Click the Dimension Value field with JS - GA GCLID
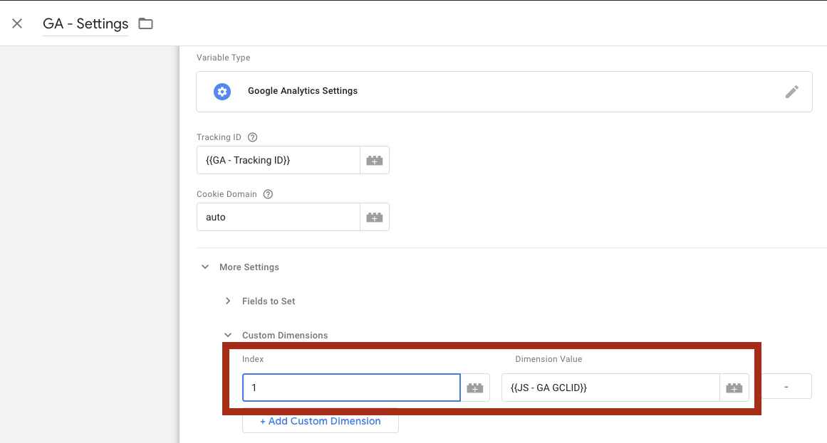 [x=610, y=388]
